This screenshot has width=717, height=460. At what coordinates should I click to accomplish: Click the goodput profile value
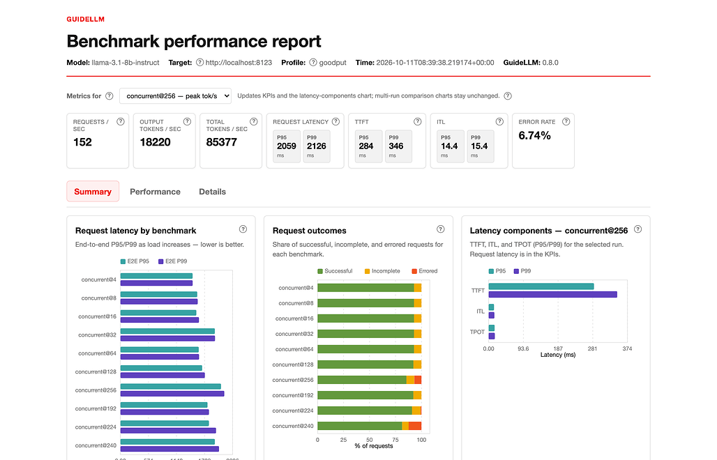coord(333,63)
